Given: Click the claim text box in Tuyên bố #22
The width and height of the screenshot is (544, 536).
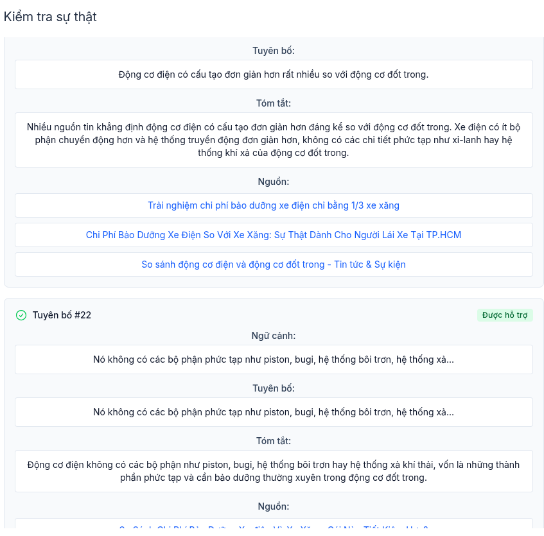Looking at the screenshot, I should (x=274, y=412).
